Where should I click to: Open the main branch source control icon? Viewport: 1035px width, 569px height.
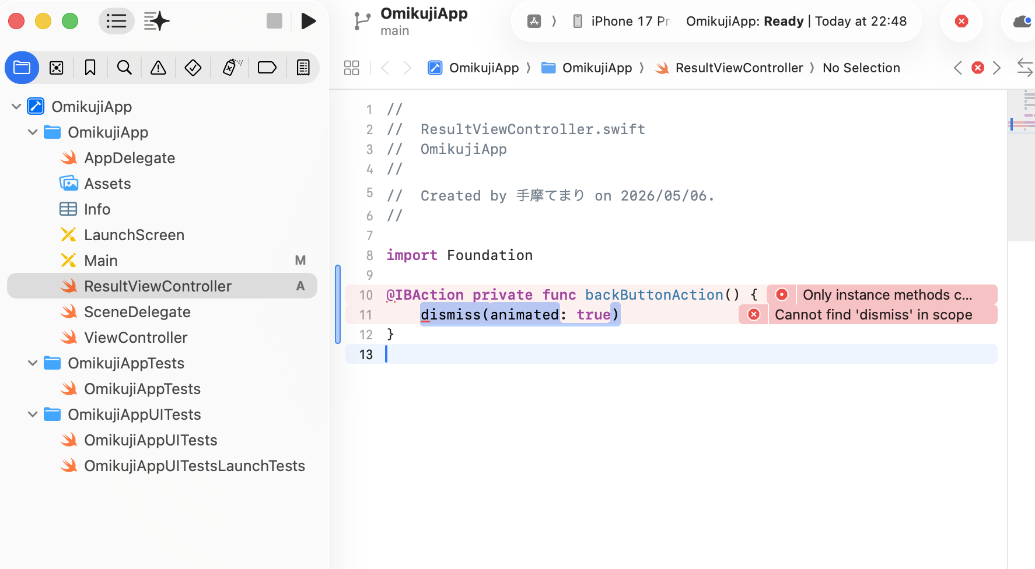(x=362, y=21)
